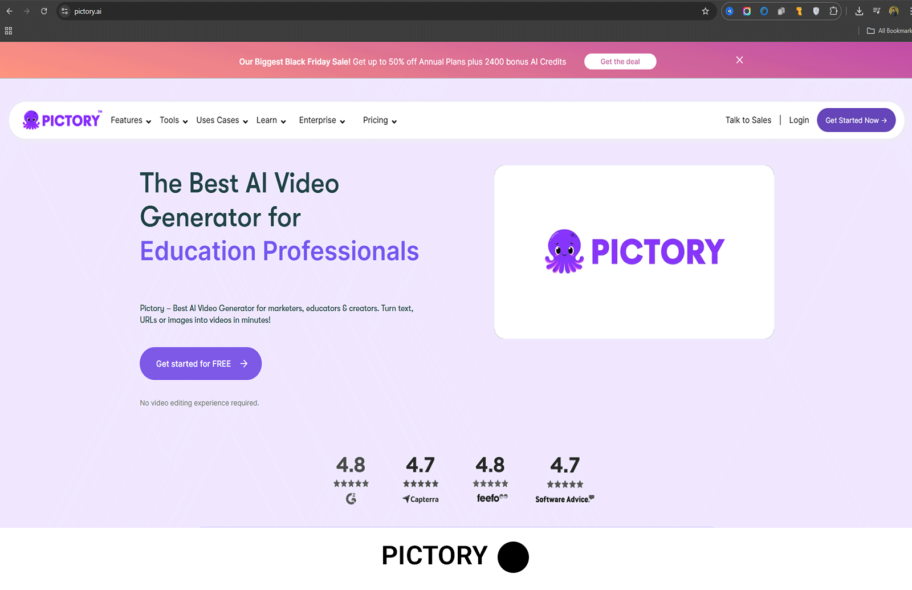
Task: Open the browser Downloads icon
Action: point(859,11)
